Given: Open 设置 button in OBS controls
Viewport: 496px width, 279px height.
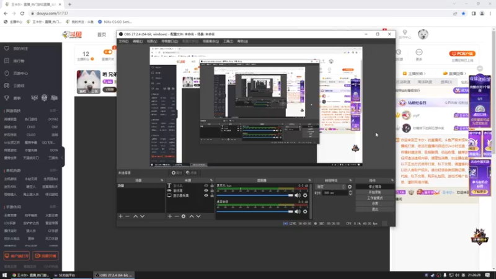Looking at the screenshot, I should click(x=375, y=204).
